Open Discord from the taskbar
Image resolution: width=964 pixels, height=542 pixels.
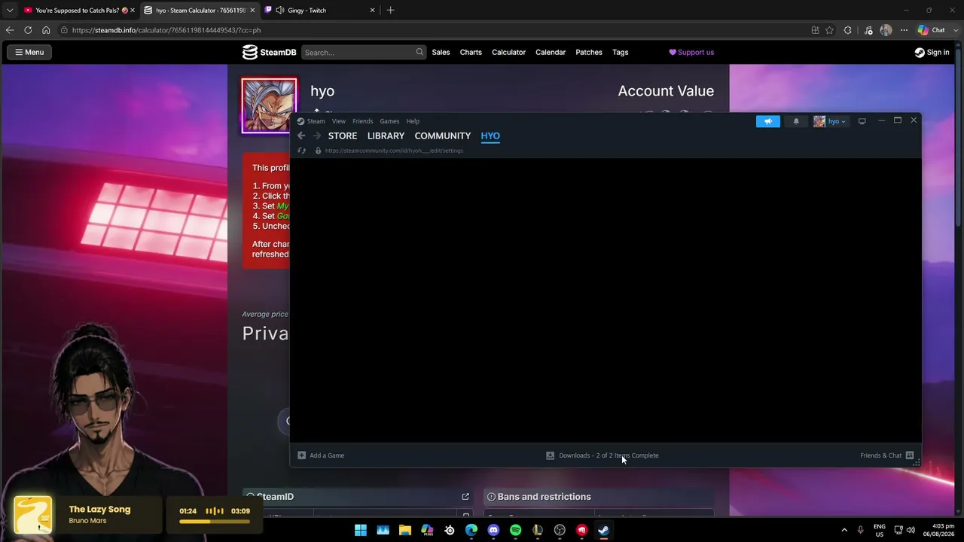493,530
